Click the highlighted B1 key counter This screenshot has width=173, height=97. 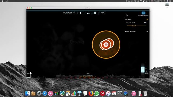[x=143, y=70]
